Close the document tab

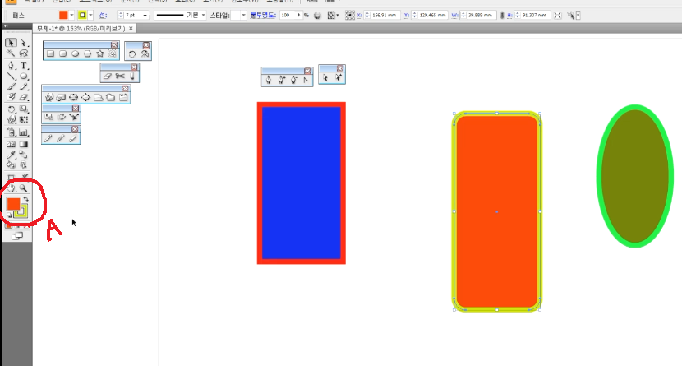pyautogui.click(x=131, y=28)
